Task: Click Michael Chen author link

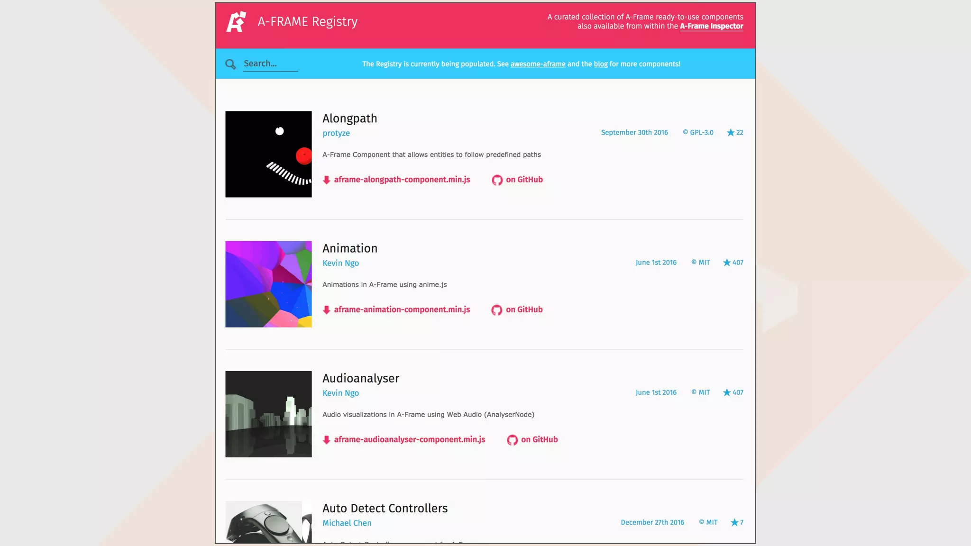Action: click(x=347, y=523)
